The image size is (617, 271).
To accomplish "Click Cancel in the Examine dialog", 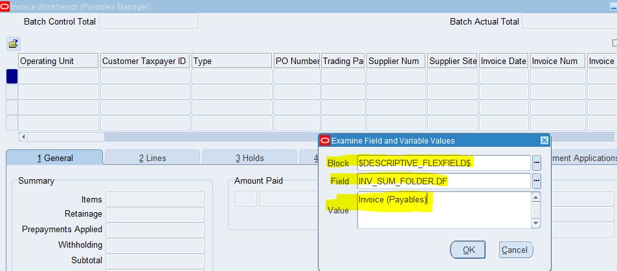I will 516,250.
